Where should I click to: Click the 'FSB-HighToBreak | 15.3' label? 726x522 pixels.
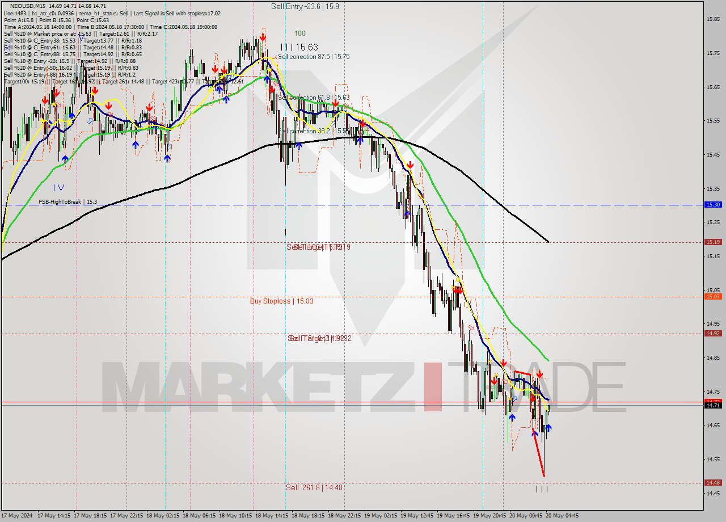pyautogui.click(x=67, y=201)
